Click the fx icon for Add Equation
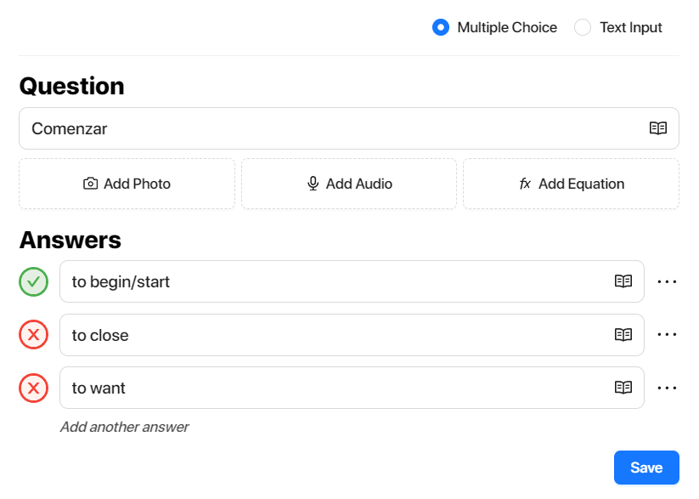Screen dimensions: 699x499 (525, 184)
